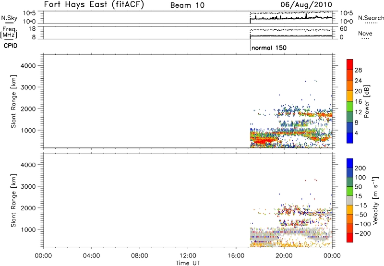Click the "12" power scale value
The image size is (384, 266).
point(358,112)
